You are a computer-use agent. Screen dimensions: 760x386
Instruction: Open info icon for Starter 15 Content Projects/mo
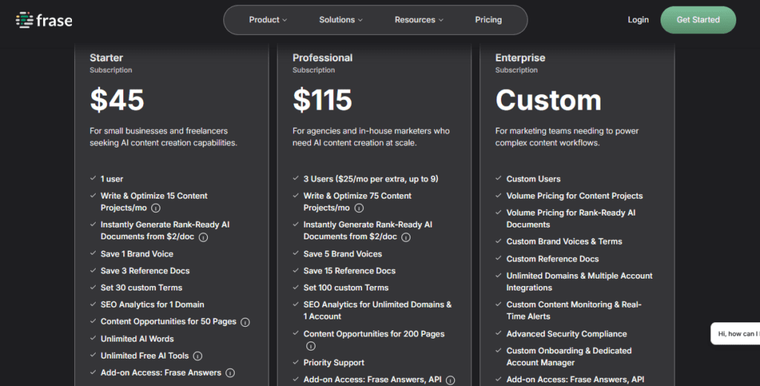pyautogui.click(x=156, y=209)
